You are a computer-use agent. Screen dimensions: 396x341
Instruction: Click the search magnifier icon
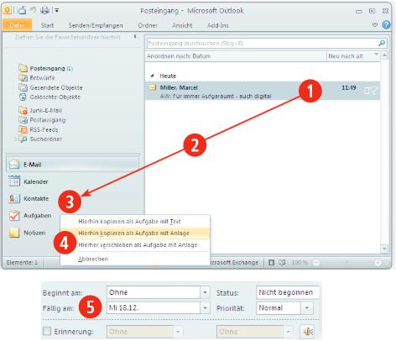(382, 43)
